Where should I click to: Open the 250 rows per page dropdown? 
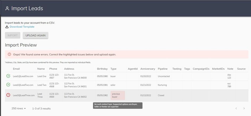tap(19, 108)
